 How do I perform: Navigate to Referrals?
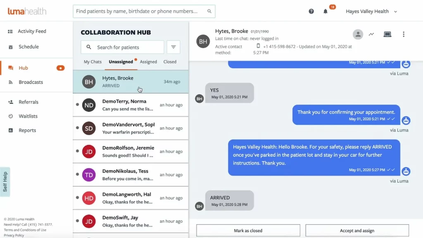click(28, 102)
